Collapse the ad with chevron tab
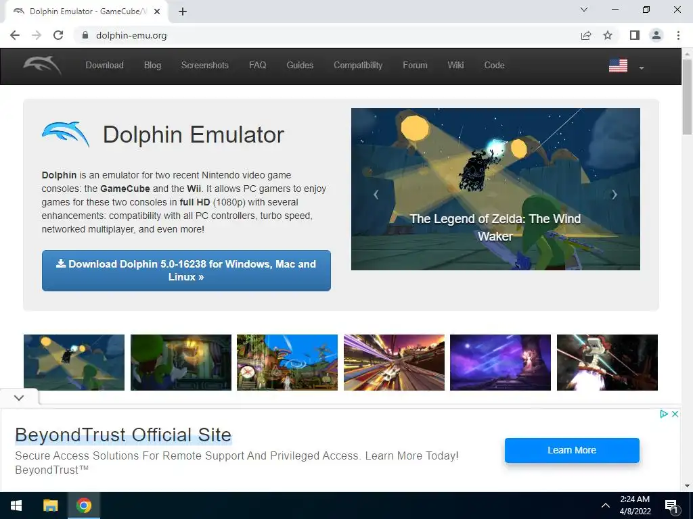Viewport: 693px width, 519px height. coord(19,397)
